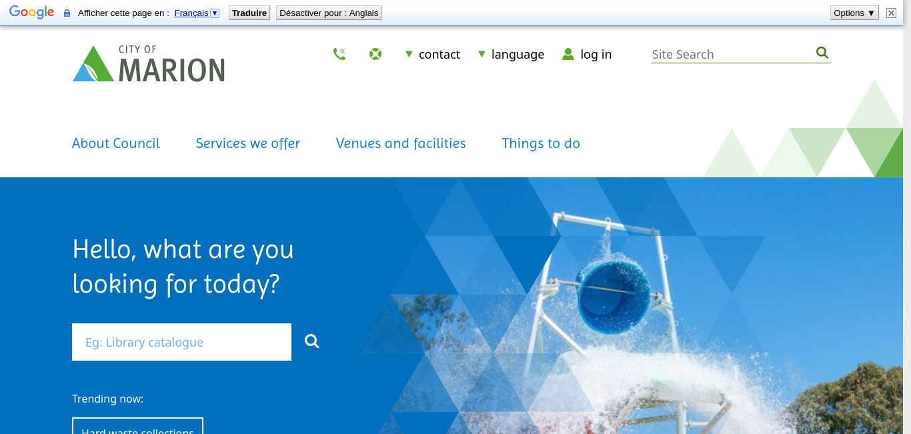Click the lifebuoy help icon
Viewport: 911px width, 434px height.
375,54
